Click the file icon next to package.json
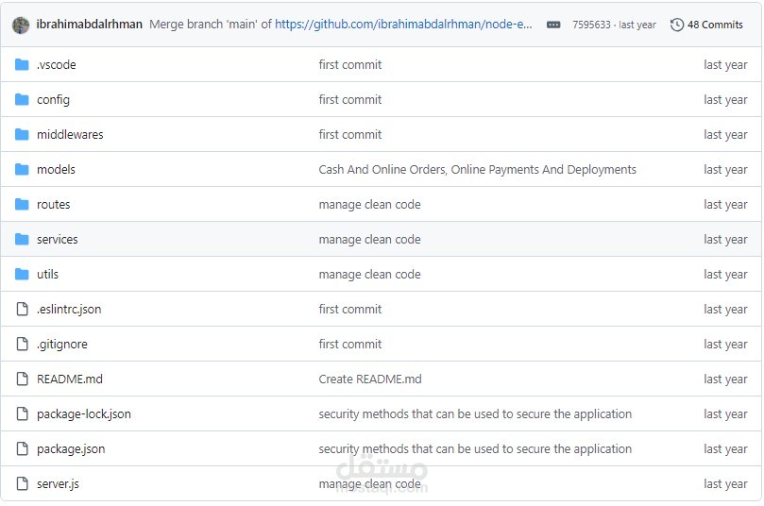 tap(23, 448)
